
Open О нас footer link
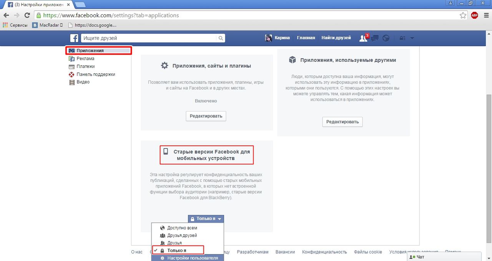tap(137, 252)
